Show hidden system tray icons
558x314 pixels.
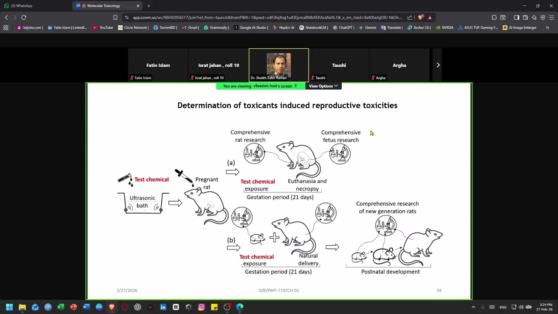[473, 307]
